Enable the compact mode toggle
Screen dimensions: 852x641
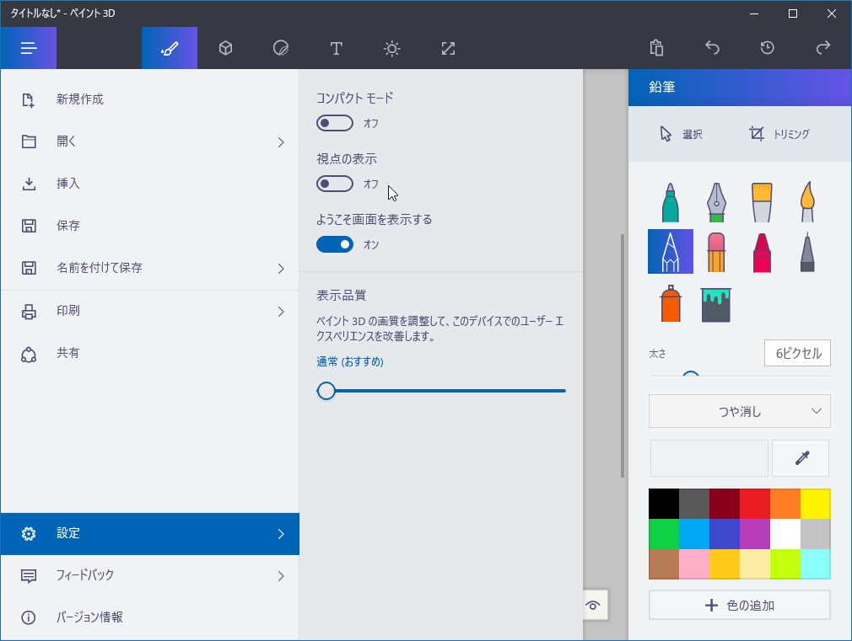point(335,123)
